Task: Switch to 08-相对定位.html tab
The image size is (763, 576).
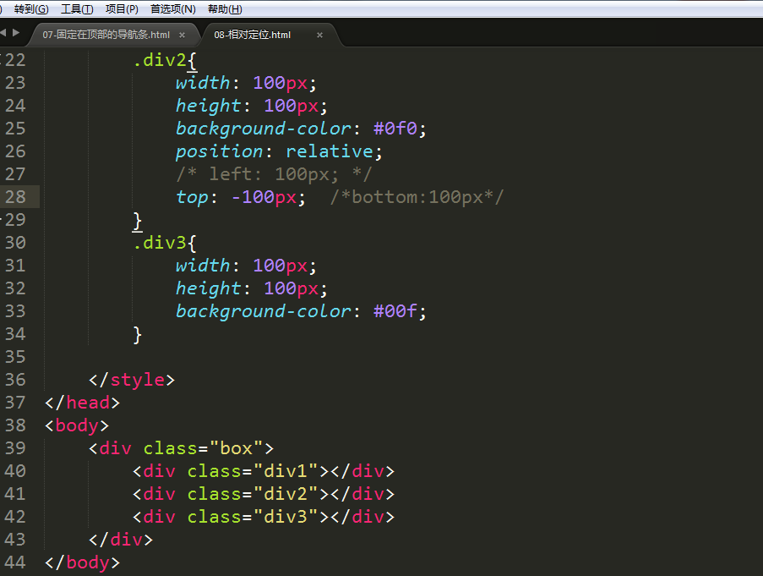Action: pyautogui.click(x=252, y=35)
